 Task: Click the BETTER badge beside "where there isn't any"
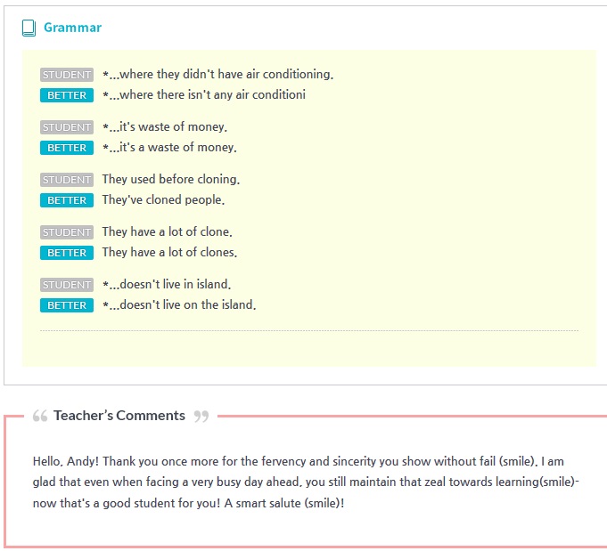67,95
